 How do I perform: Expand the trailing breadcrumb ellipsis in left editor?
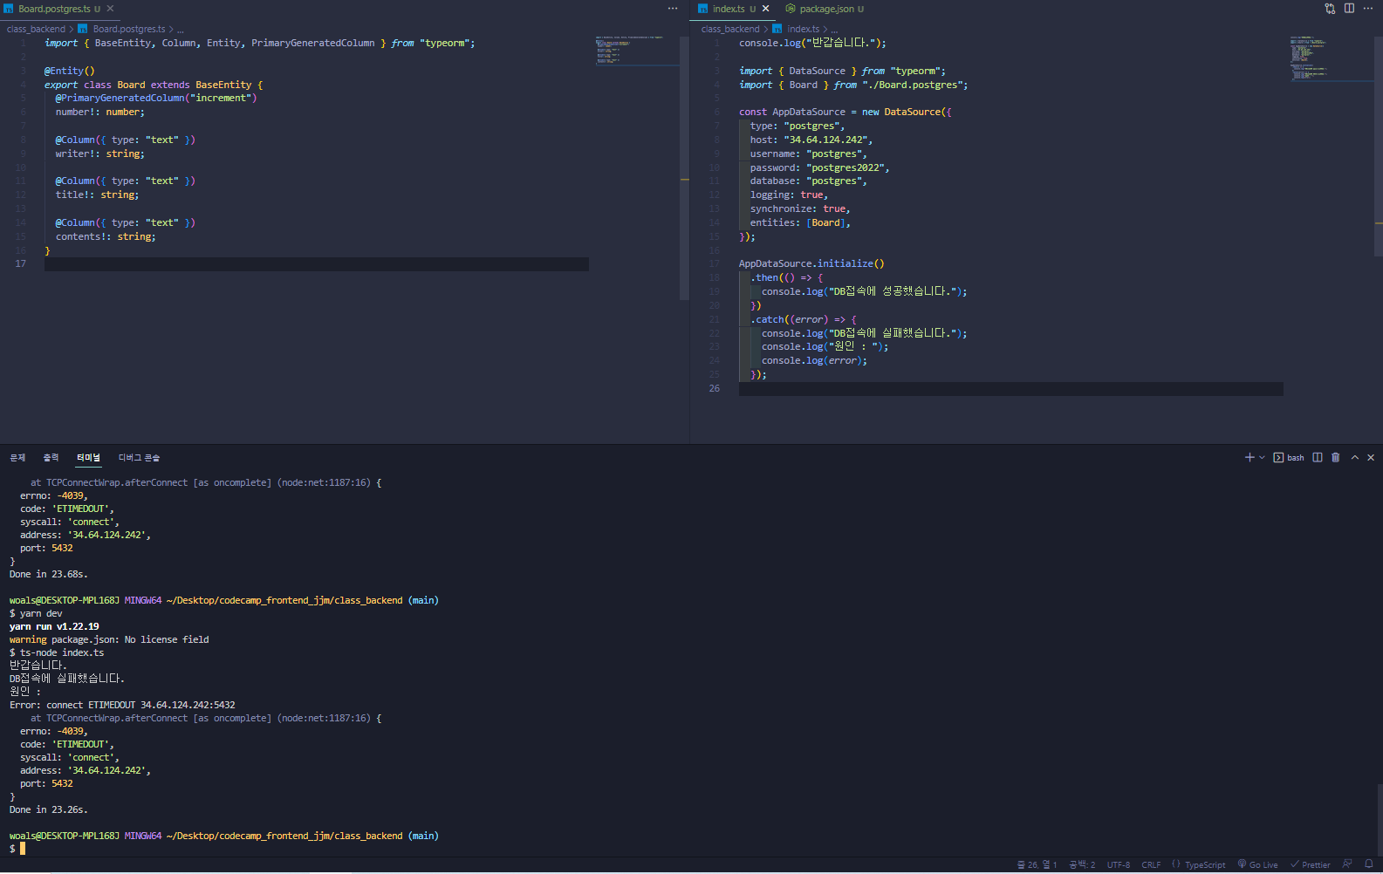181,29
